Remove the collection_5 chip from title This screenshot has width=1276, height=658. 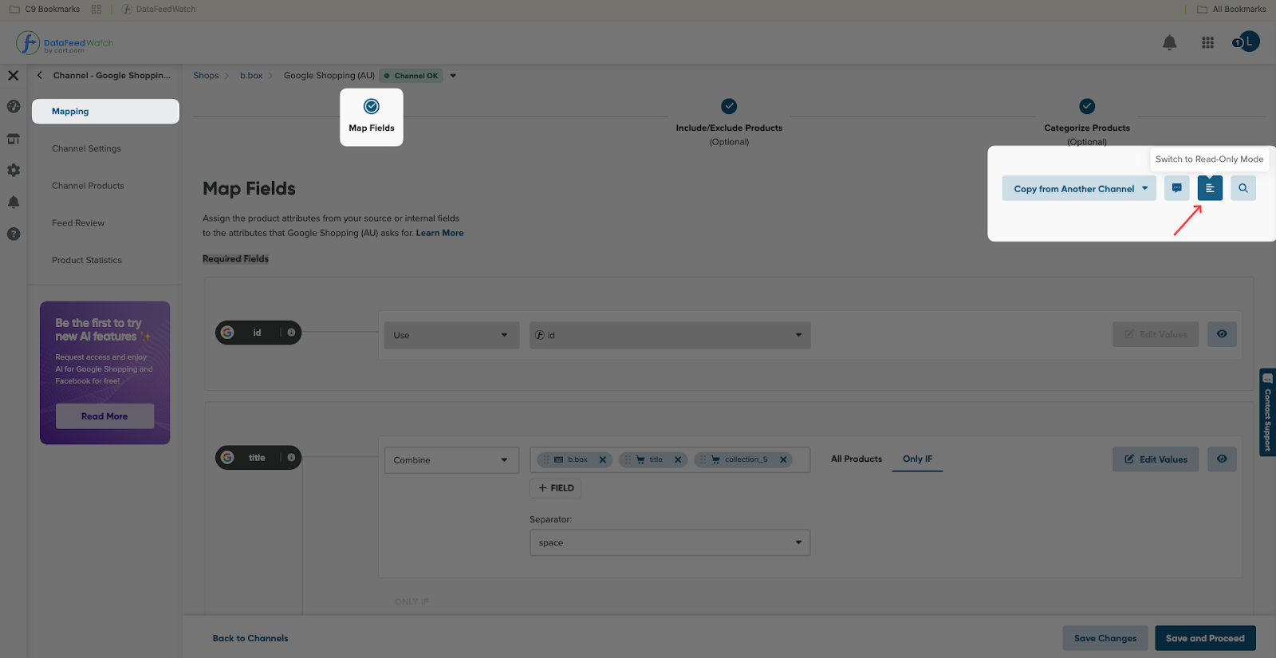coord(783,459)
